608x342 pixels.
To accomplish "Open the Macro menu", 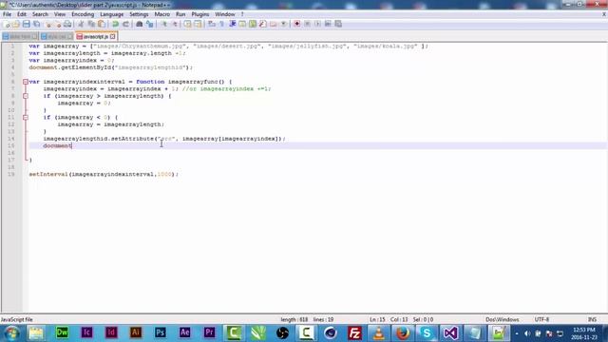I will click(x=162, y=14).
